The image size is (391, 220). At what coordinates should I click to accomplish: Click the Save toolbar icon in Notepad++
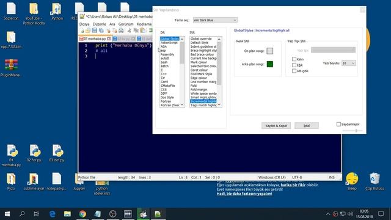click(x=95, y=31)
